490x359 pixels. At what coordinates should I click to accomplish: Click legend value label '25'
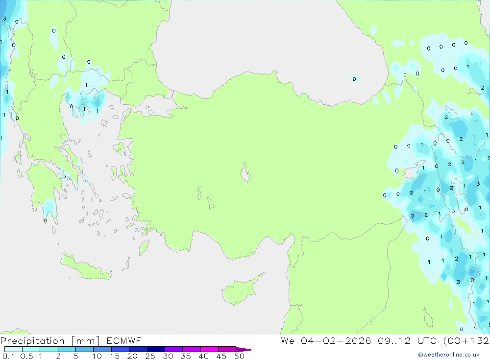point(150,356)
